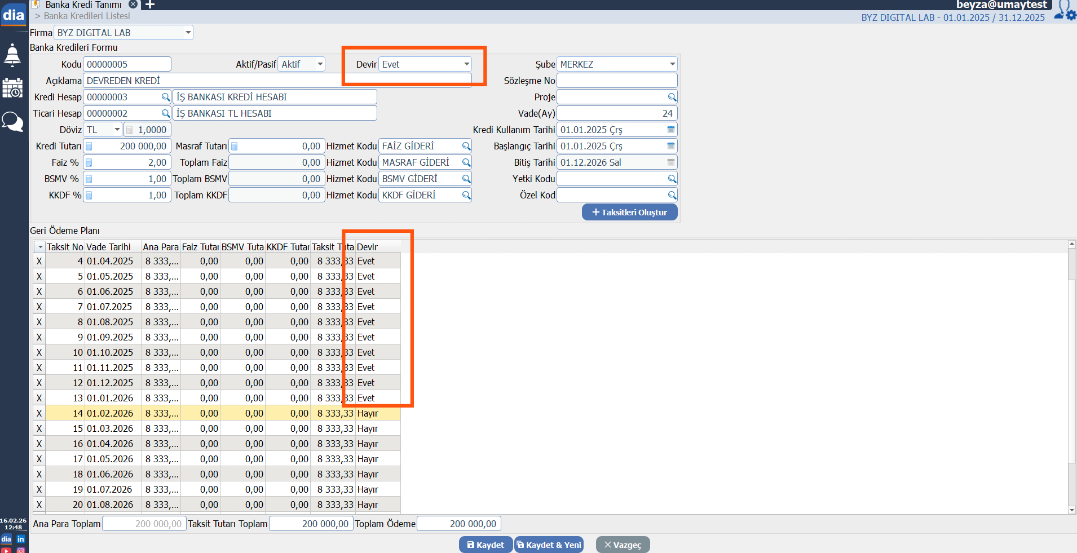Switch to Banka Kredi Tanımı tab

(x=83, y=5)
